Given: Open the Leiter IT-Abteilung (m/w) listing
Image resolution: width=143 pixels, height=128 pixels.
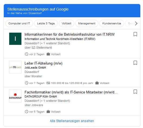Looking at the screenshot, I should pos(44,63).
